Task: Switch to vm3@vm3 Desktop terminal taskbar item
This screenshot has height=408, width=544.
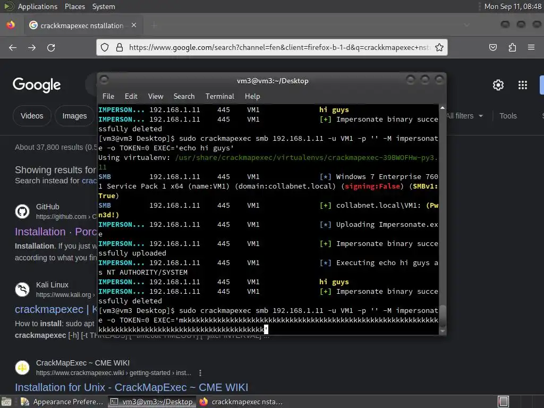Action: 151,402
